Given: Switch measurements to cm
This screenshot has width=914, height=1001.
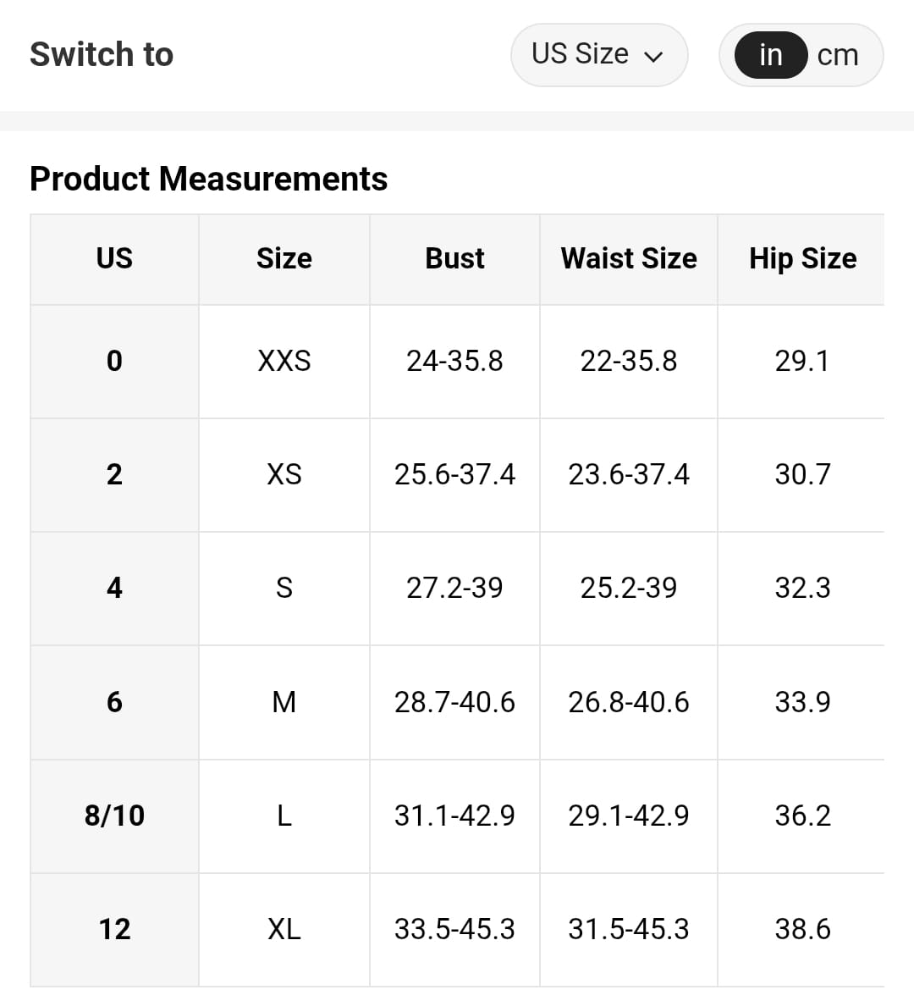Looking at the screenshot, I should [x=838, y=55].
